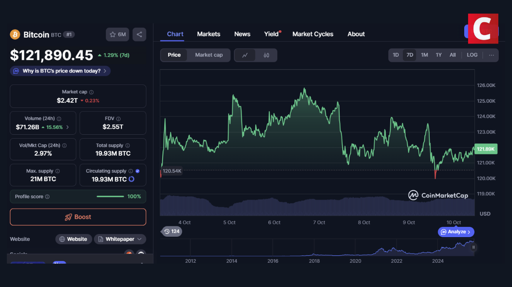Viewport: 512px width, 287px height.
Task: Expand 'Why is BTC's price down today?'
Action: (60, 71)
